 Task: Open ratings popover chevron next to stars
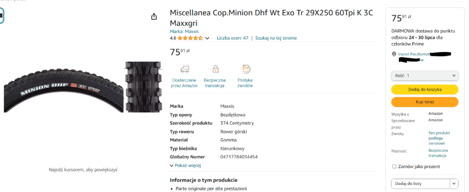(x=207, y=38)
